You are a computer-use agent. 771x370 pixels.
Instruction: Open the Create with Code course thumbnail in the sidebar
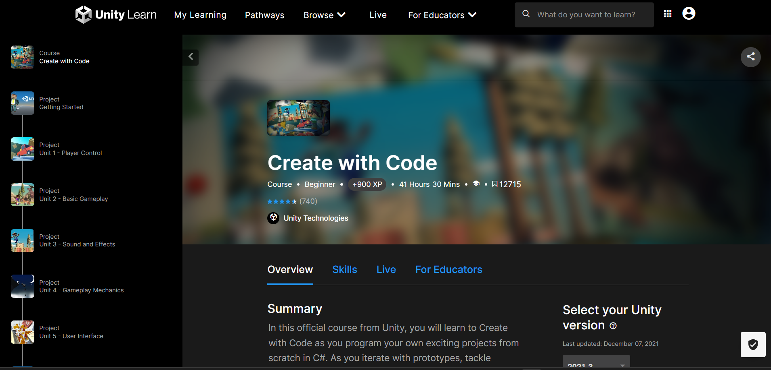coord(23,57)
